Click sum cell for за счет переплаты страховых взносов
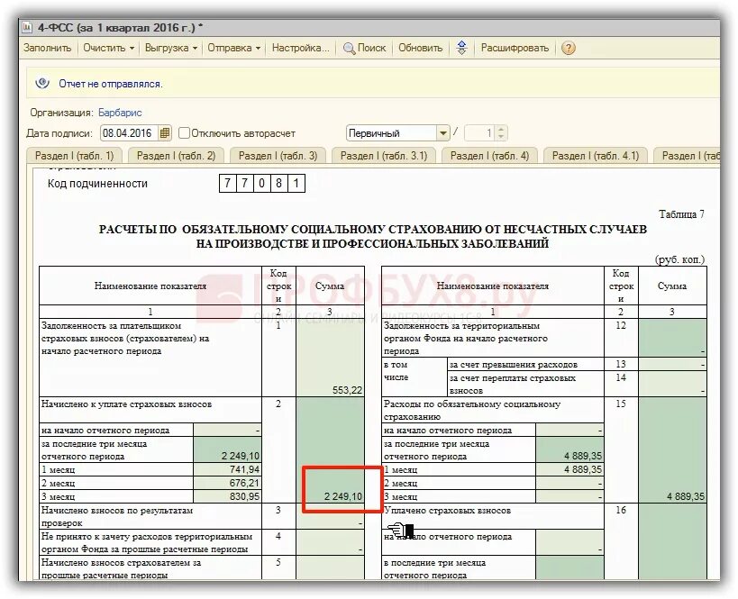Screen dimensions: 738x599 point(672,384)
